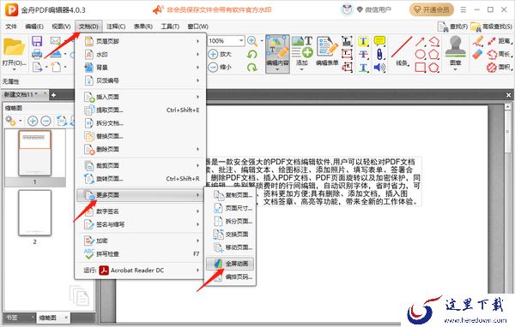Click the paperclip attachment icon
The image size is (515, 327).
379,55
